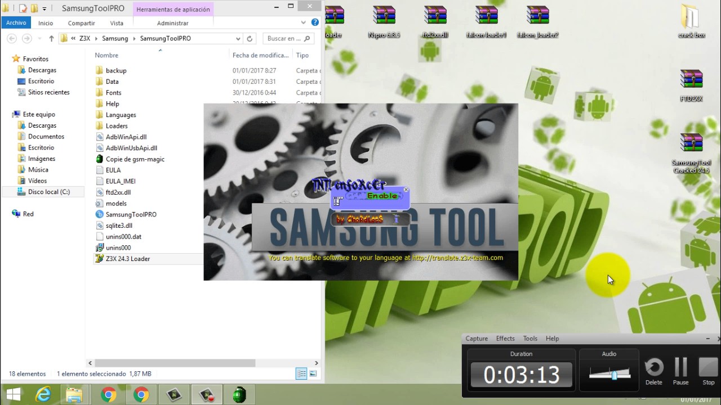Stop the screen recording

click(708, 371)
